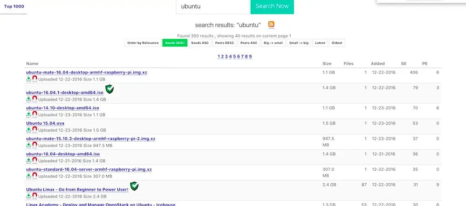This screenshot has height=206, width=466.
Task: Open the Top 1000 tab
Action: (14, 7)
